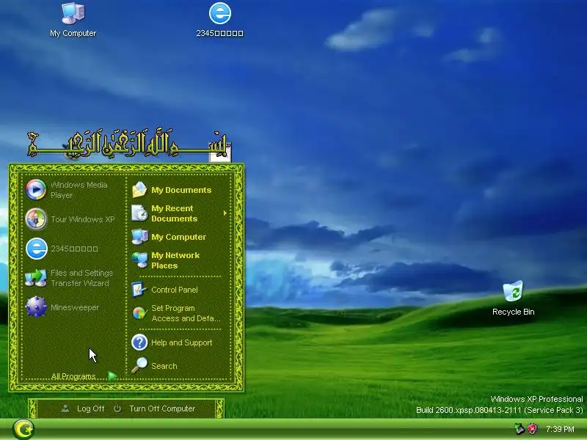Click My Network Places bold label
This screenshot has height=440, width=587.
(175, 260)
